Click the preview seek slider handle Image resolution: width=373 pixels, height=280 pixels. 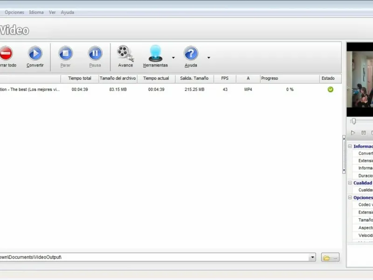pos(354,121)
